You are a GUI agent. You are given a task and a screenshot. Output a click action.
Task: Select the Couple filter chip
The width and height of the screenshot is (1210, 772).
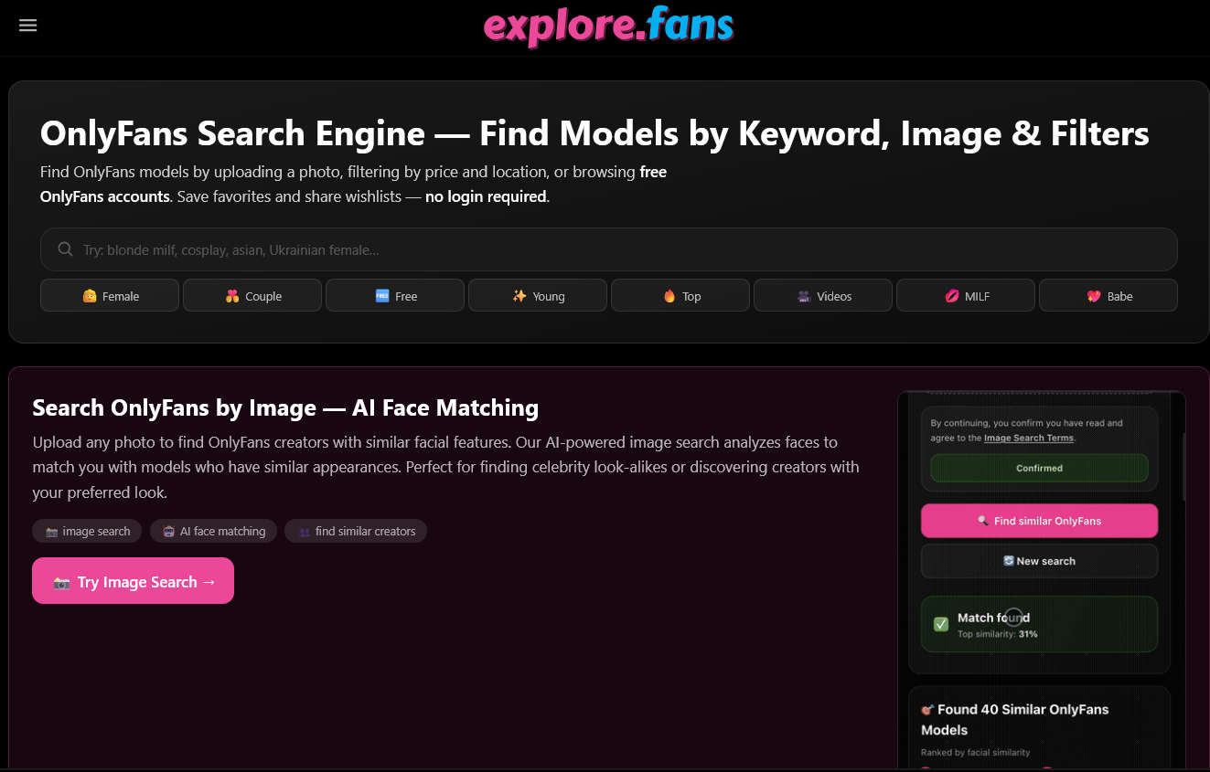point(252,296)
